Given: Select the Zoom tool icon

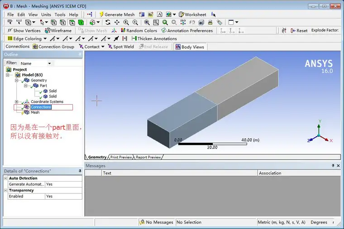Looking at the screenshot, I should click(126, 22).
